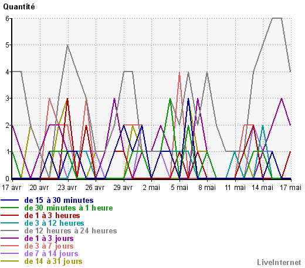Click the LiveInternet credit text

(x=279, y=262)
